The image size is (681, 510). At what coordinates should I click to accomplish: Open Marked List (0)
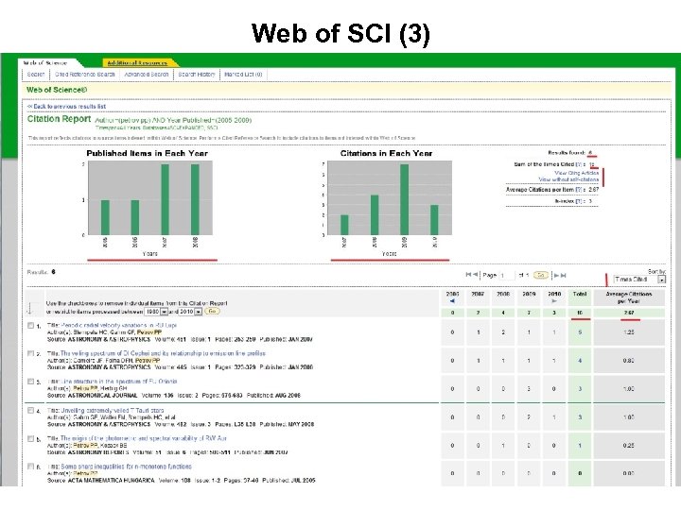[243, 75]
